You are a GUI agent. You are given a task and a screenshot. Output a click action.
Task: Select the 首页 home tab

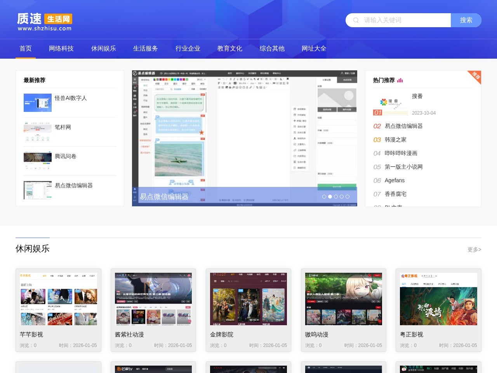[26, 49]
